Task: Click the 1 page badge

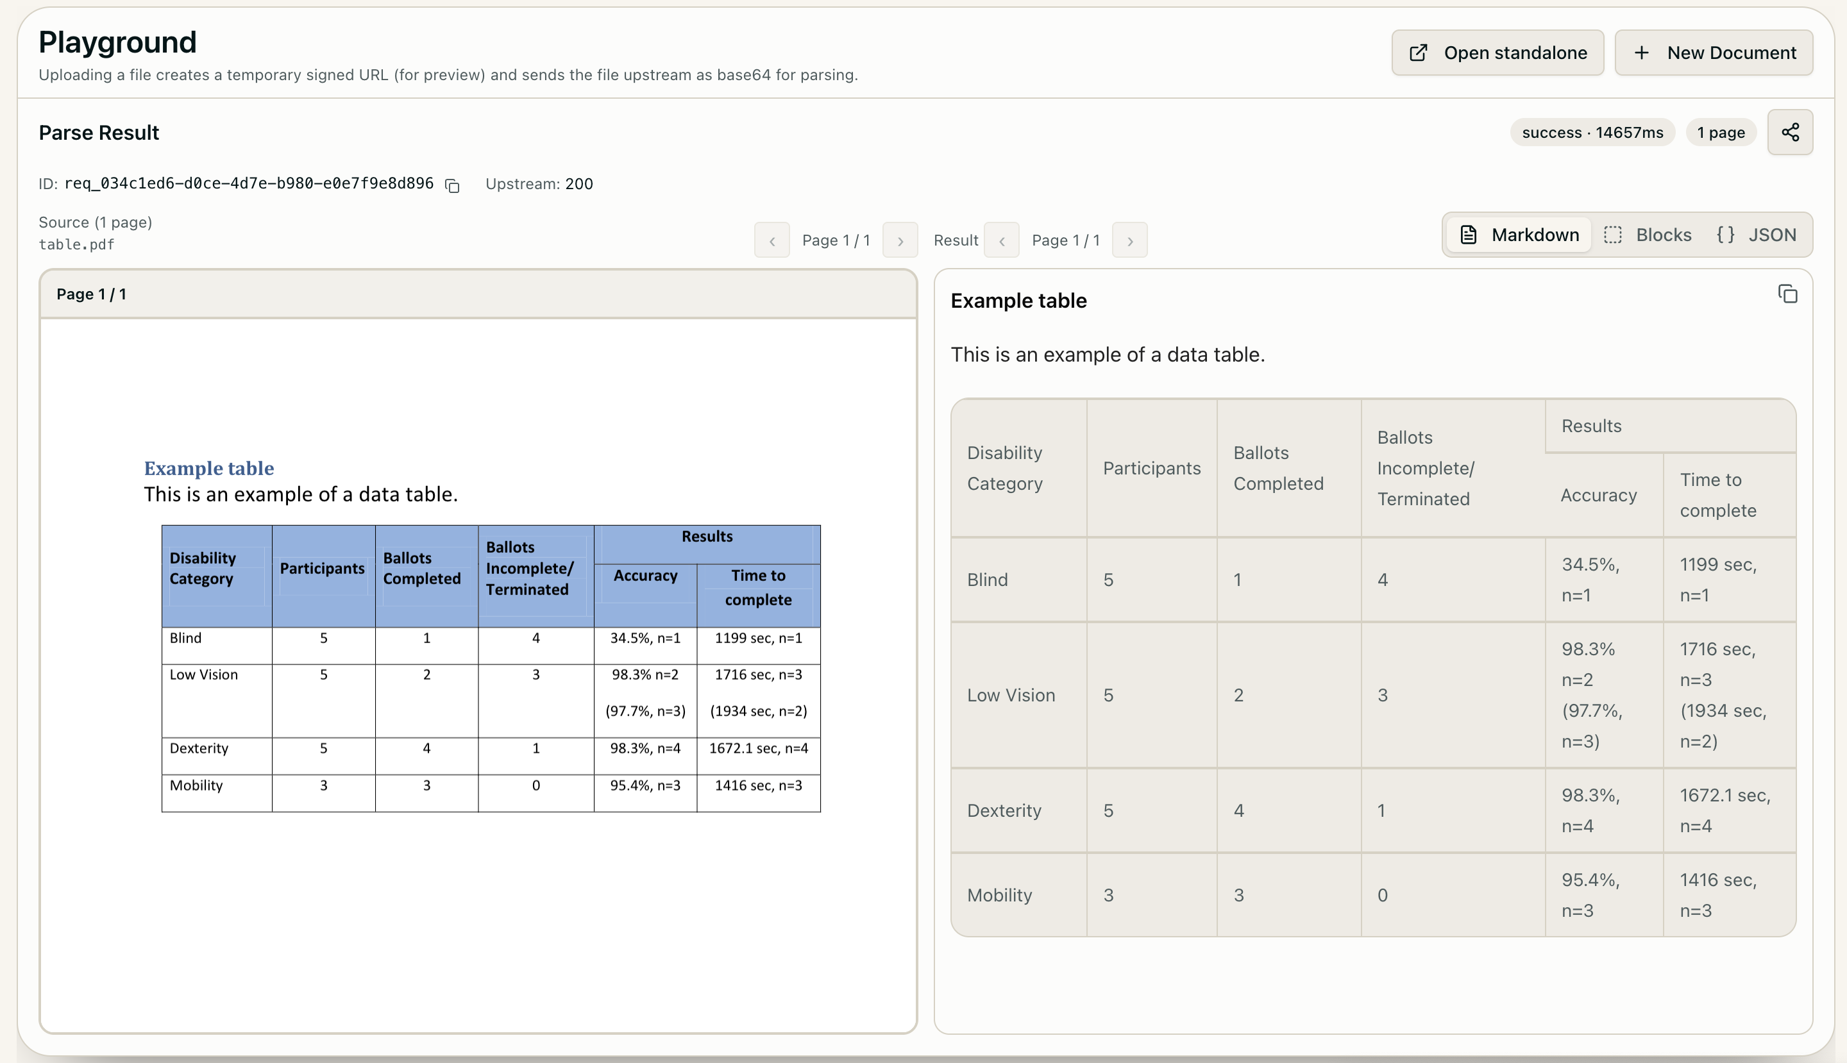Action: tap(1720, 133)
